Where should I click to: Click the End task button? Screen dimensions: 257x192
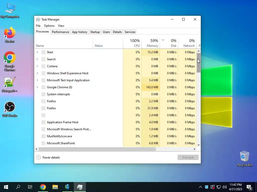(188, 157)
